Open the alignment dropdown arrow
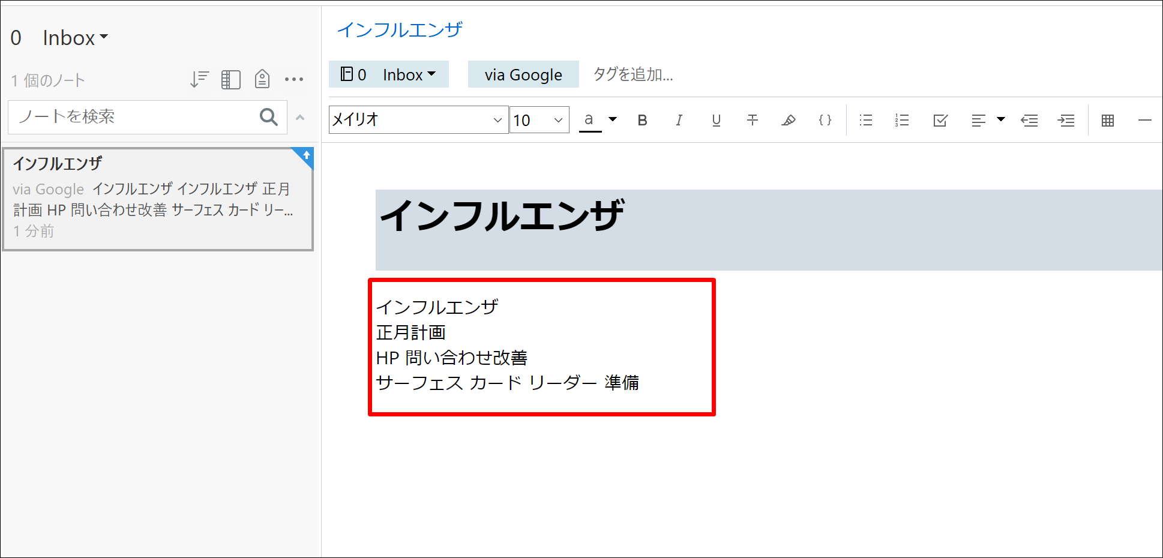Image resolution: width=1163 pixels, height=558 pixels. pyautogui.click(x=1001, y=119)
